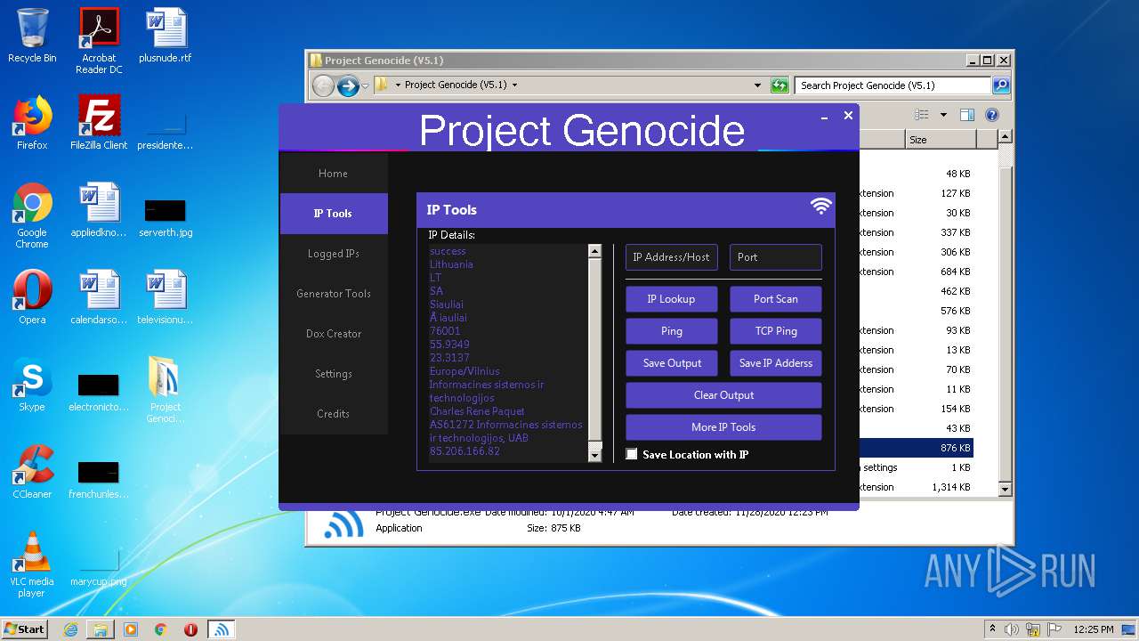
Task: Enable Save Location with IP checkbox
Action: 632,454
